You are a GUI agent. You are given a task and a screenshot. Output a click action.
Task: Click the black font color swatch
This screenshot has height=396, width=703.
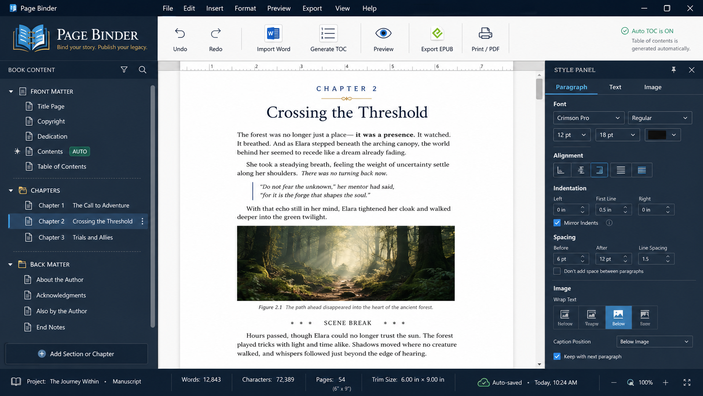pos(657,135)
